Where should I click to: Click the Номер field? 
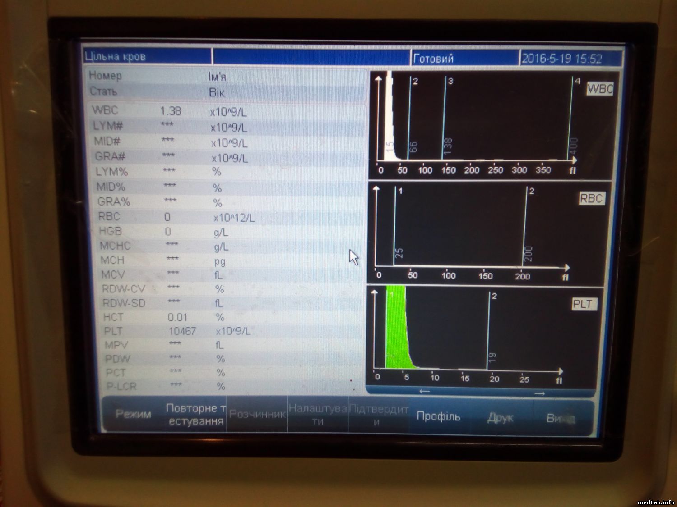106,76
